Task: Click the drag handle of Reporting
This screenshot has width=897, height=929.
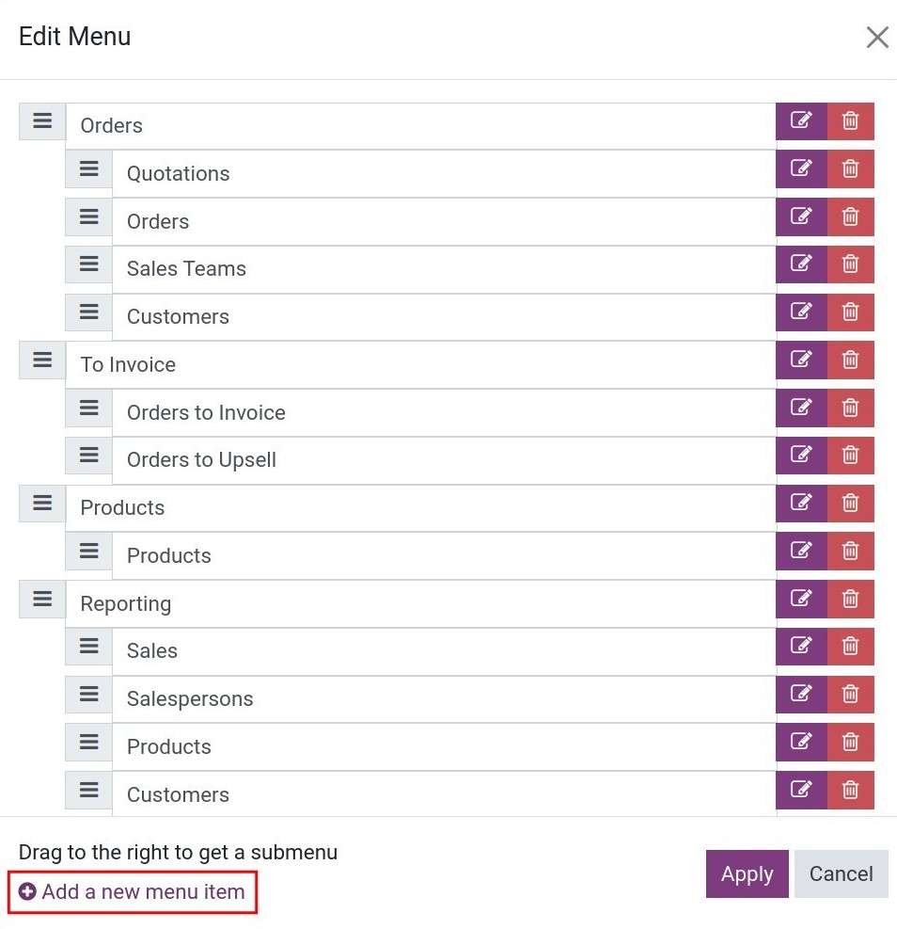Action: pos(42,599)
